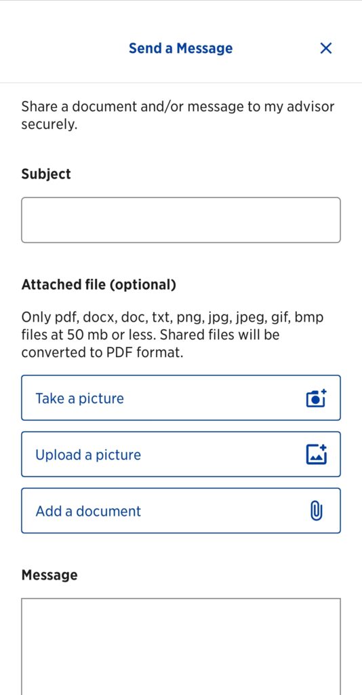This screenshot has width=362, height=695.
Task: Click the Send a Message header title
Action: pyautogui.click(x=180, y=48)
